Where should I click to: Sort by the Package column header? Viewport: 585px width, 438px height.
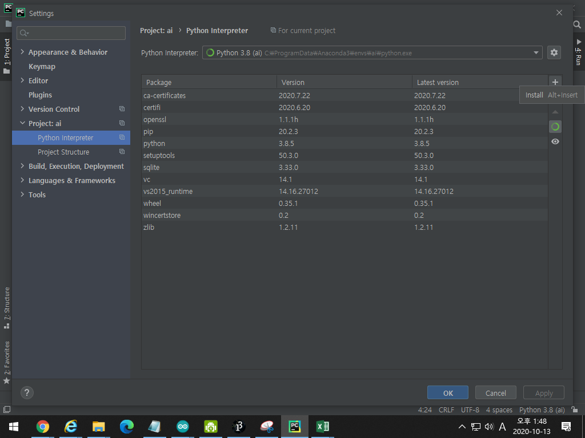pyautogui.click(x=209, y=82)
